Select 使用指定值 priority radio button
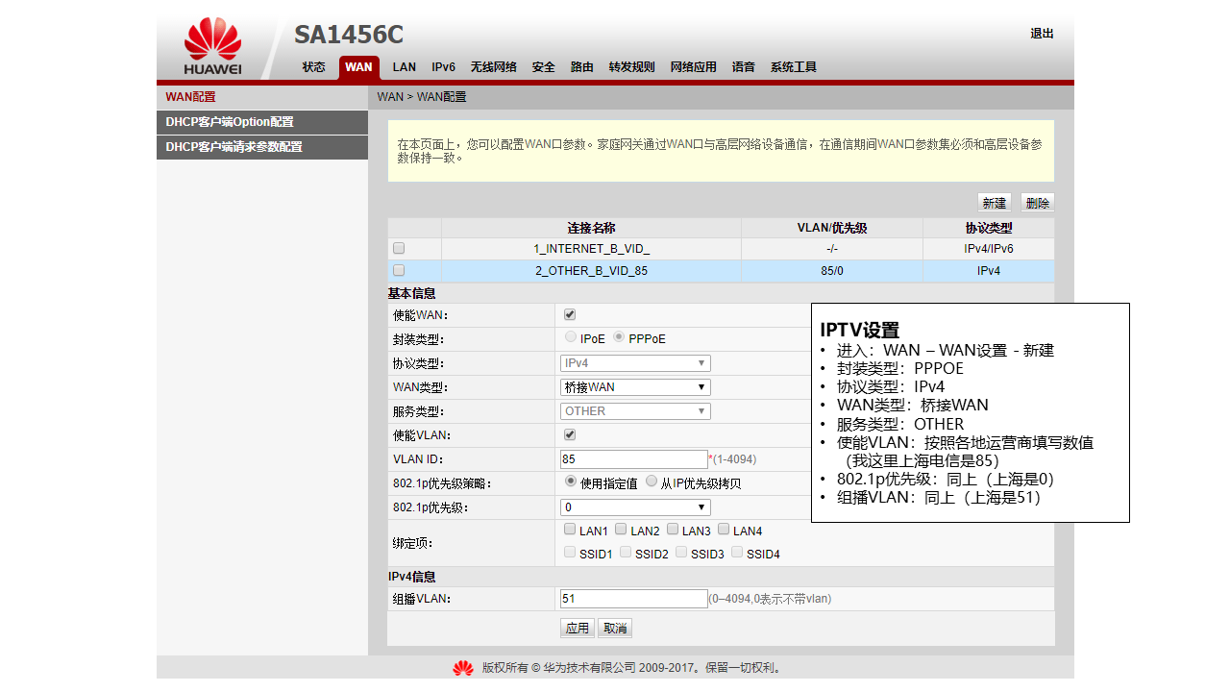The height and width of the screenshot is (692, 1230). [x=571, y=482]
